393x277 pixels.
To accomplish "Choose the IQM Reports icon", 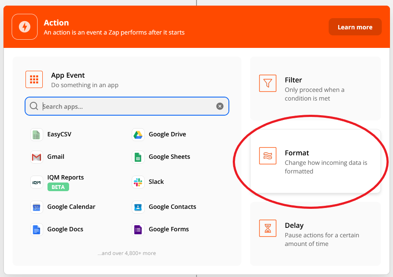I will (37, 182).
